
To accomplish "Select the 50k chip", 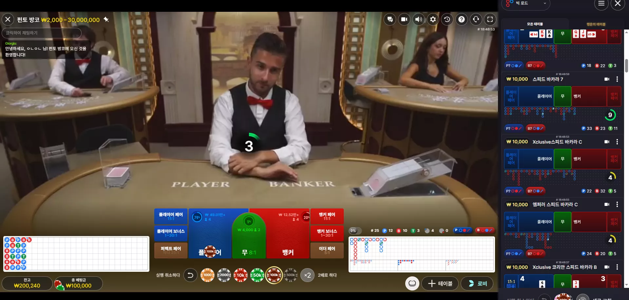I will tap(257, 275).
